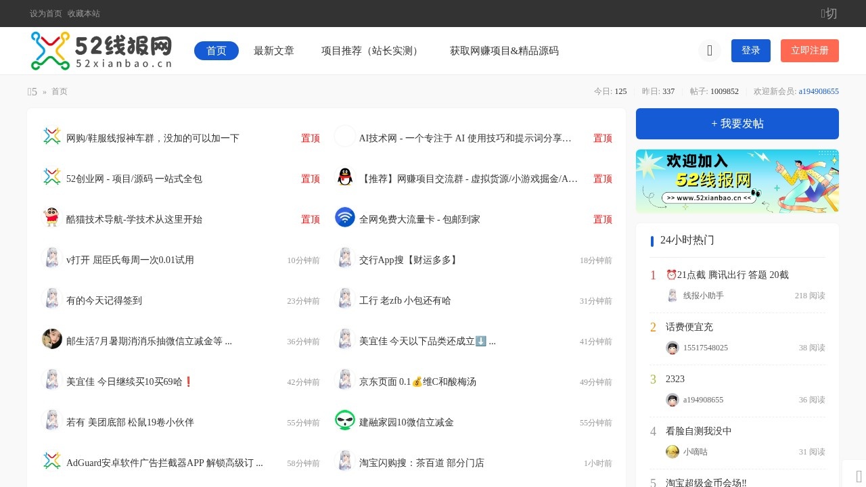The image size is (866, 487).
Task: Open post 美宜佳 今日继续买10买69哈
Action: tap(129, 381)
